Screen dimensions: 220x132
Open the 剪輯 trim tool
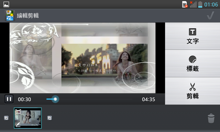point(192,91)
